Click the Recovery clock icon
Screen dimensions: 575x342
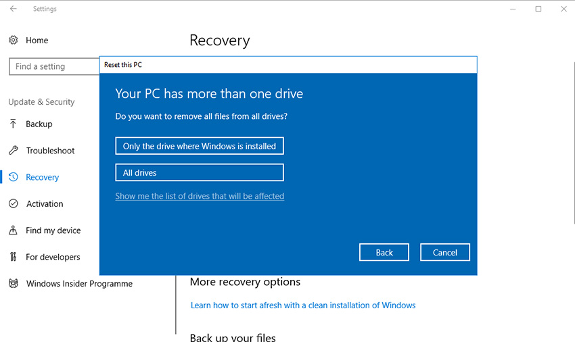pos(14,177)
